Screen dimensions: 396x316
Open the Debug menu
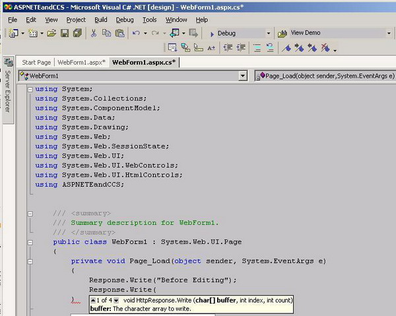pyautogui.click(x=125, y=20)
